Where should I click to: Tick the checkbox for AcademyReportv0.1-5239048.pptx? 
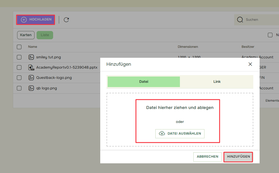click(19, 67)
